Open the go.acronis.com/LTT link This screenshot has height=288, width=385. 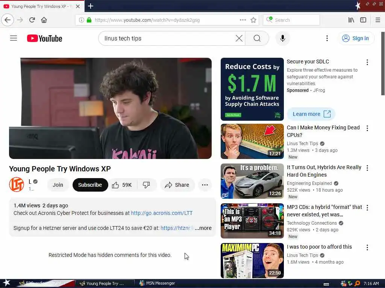pyautogui.click(x=162, y=213)
